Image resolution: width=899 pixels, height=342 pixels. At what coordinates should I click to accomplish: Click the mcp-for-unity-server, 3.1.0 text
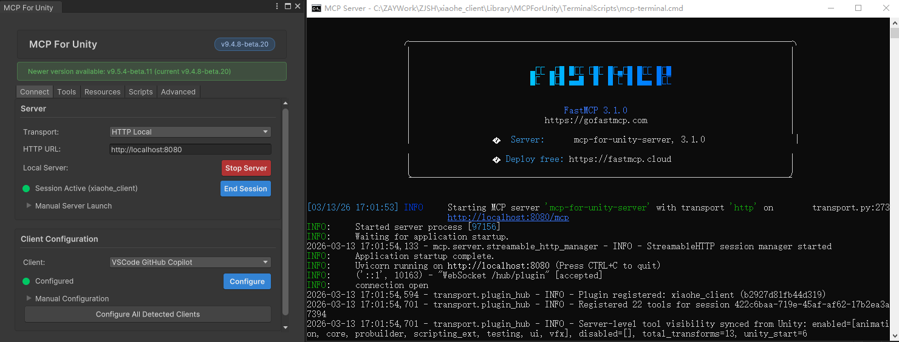coord(640,139)
